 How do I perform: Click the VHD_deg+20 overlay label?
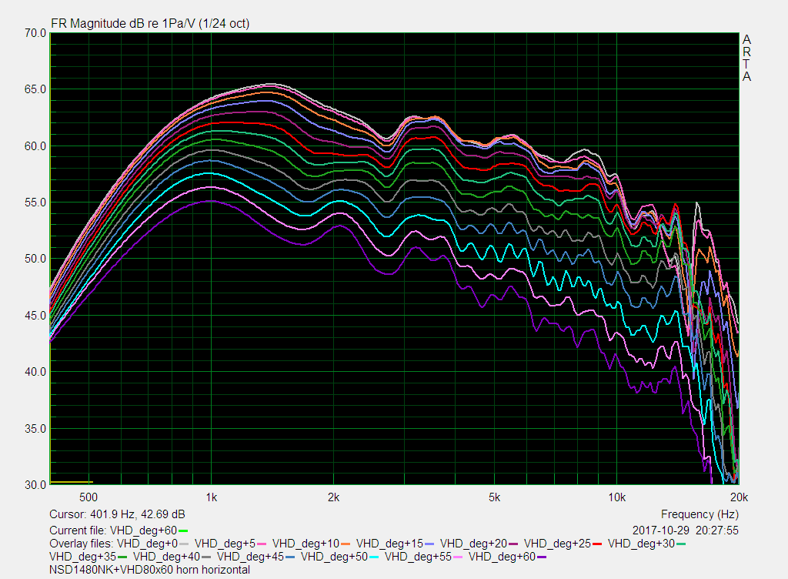pyautogui.click(x=474, y=544)
